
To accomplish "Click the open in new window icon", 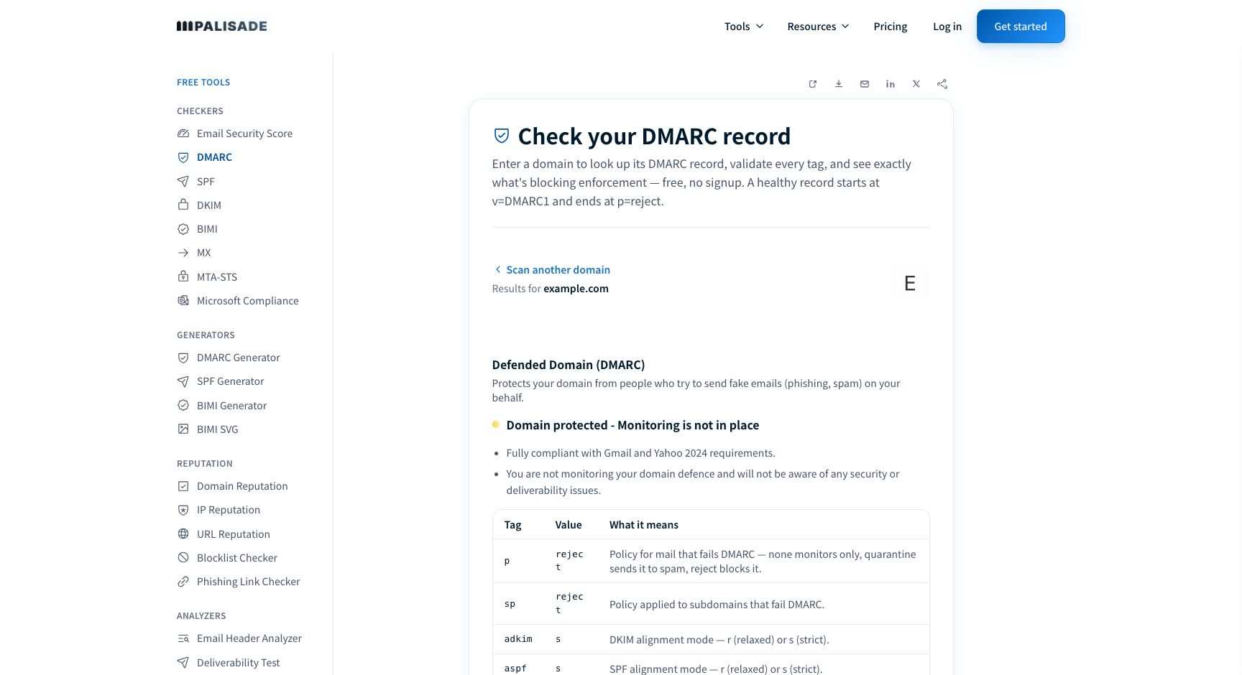I will pyautogui.click(x=813, y=84).
